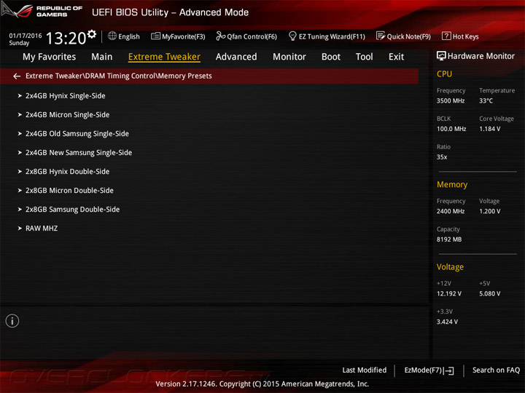Select the RAW MHZ preset text
525x393 pixels.
(x=42, y=229)
